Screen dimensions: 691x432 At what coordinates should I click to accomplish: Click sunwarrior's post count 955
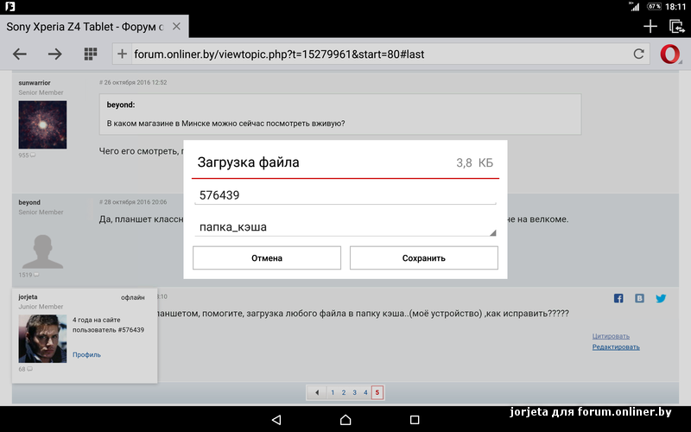click(27, 156)
